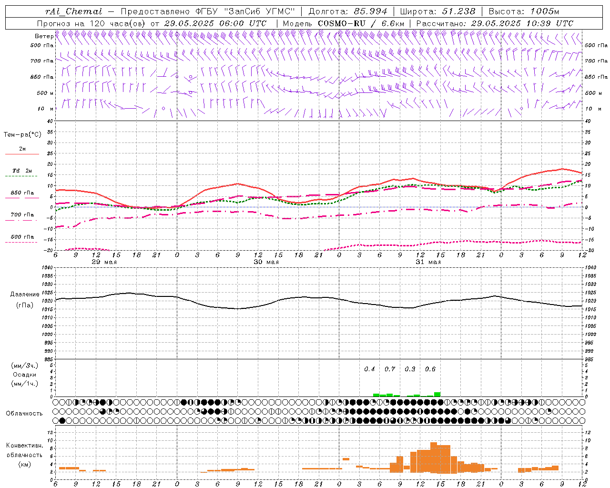Click the Давление pressure label
The width and height of the screenshot is (610, 488).
(25, 295)
